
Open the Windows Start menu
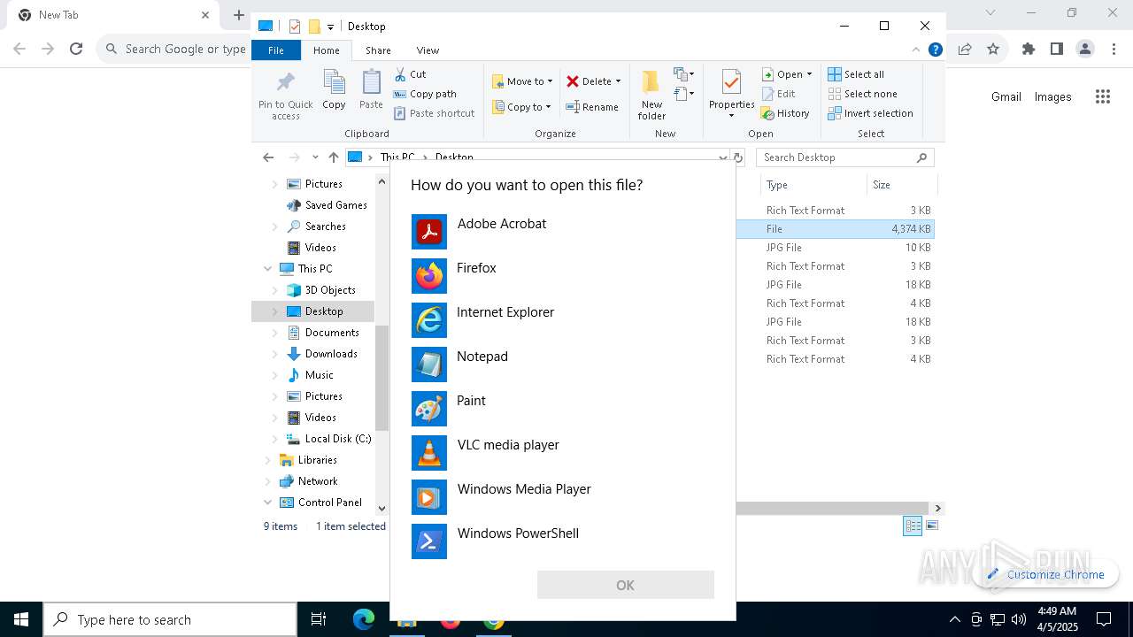(21, 619)
